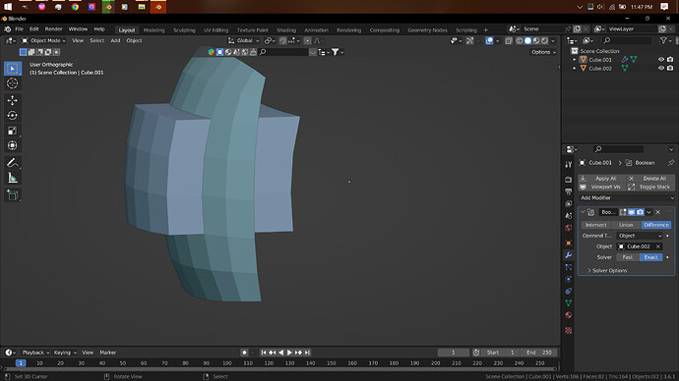Toggle Cube.002 render camera in outliner
The width and height of the screenshot is (679, 381).
[670, 69]
